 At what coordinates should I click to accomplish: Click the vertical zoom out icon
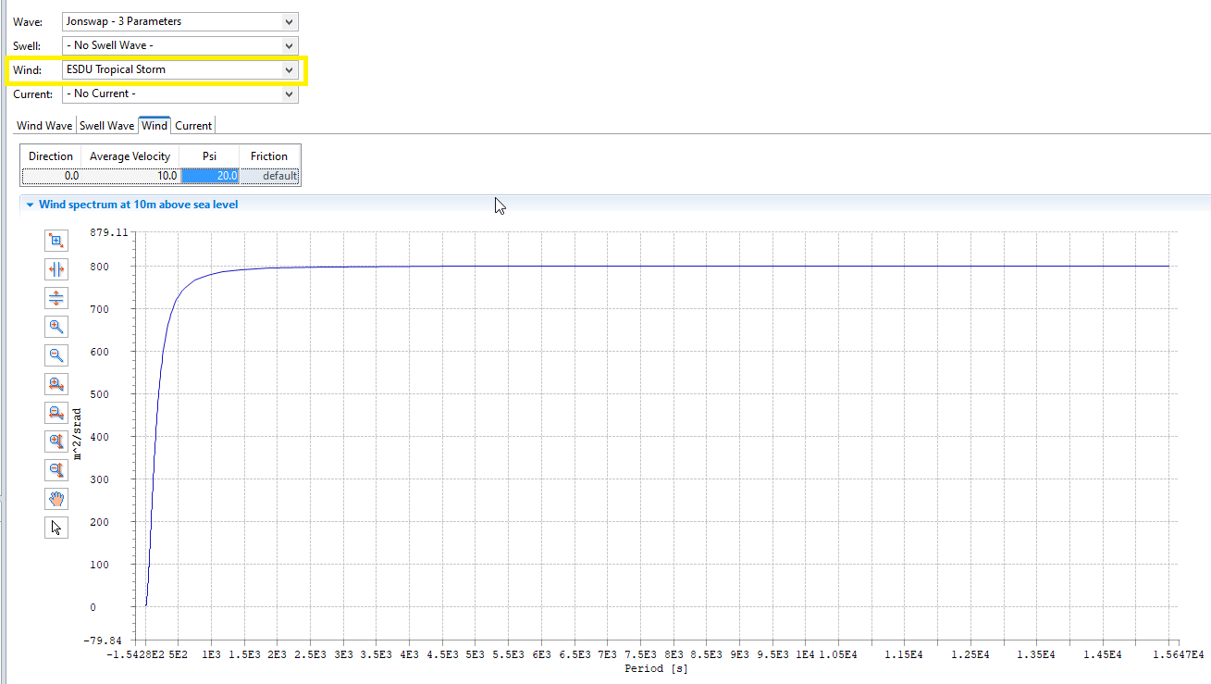click(56, 470)
